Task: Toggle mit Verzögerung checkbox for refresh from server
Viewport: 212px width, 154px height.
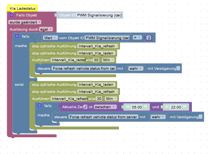Action: (200, 117)
